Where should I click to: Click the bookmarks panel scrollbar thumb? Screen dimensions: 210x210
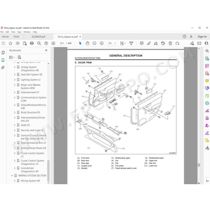click(48, 170)
